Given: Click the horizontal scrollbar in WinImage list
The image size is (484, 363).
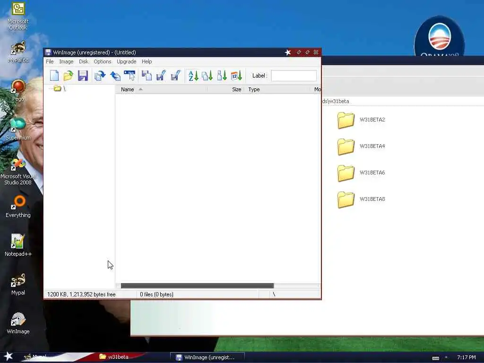Looking at the screenshot, I should click(x=197, y=285).
